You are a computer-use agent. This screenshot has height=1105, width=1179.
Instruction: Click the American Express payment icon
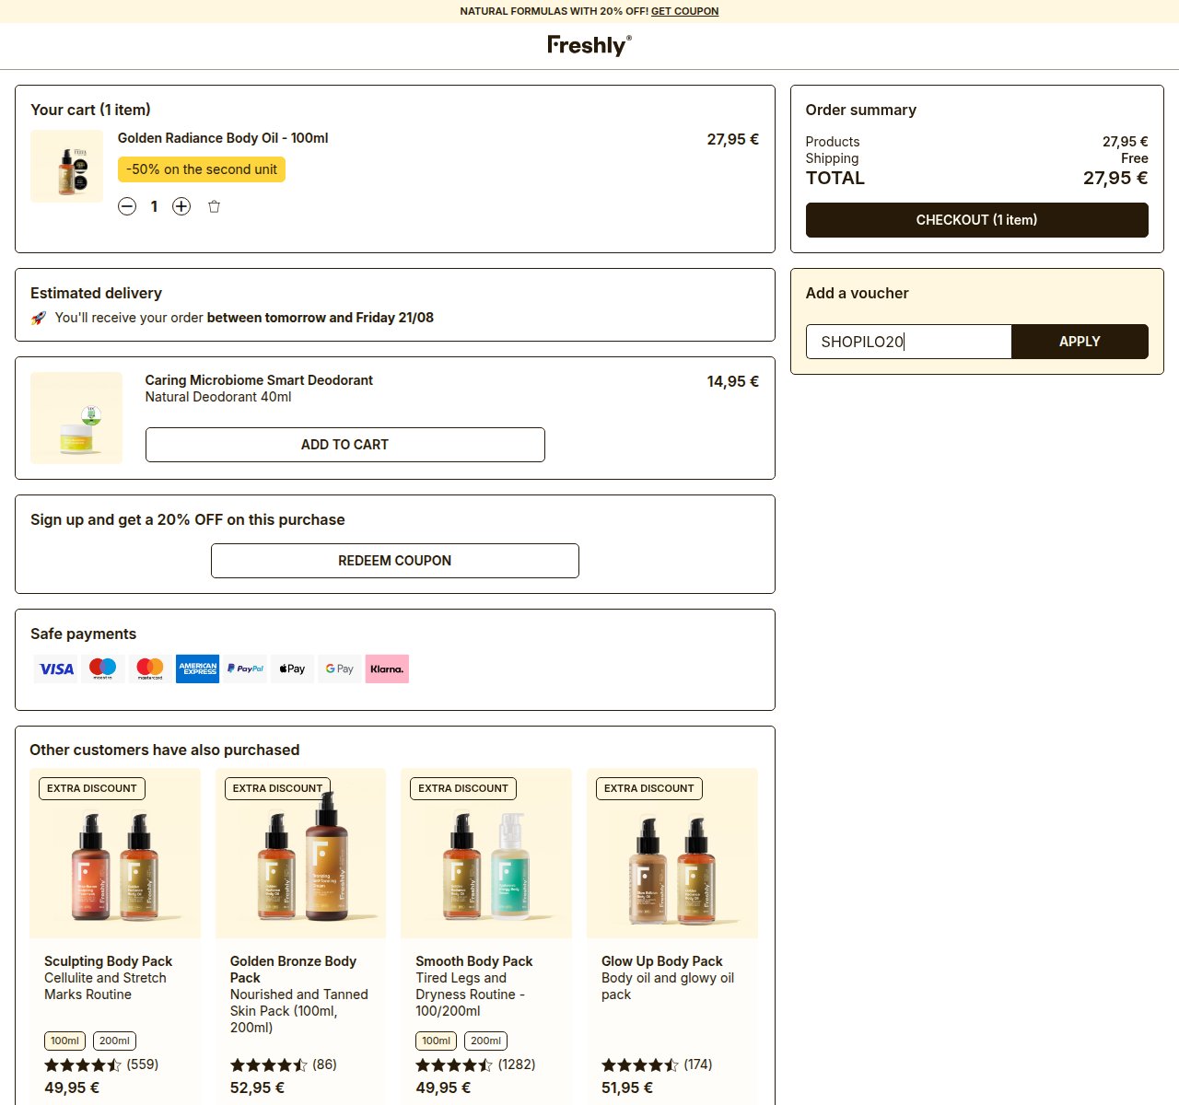pyautogui.click(x=197, y=669)
